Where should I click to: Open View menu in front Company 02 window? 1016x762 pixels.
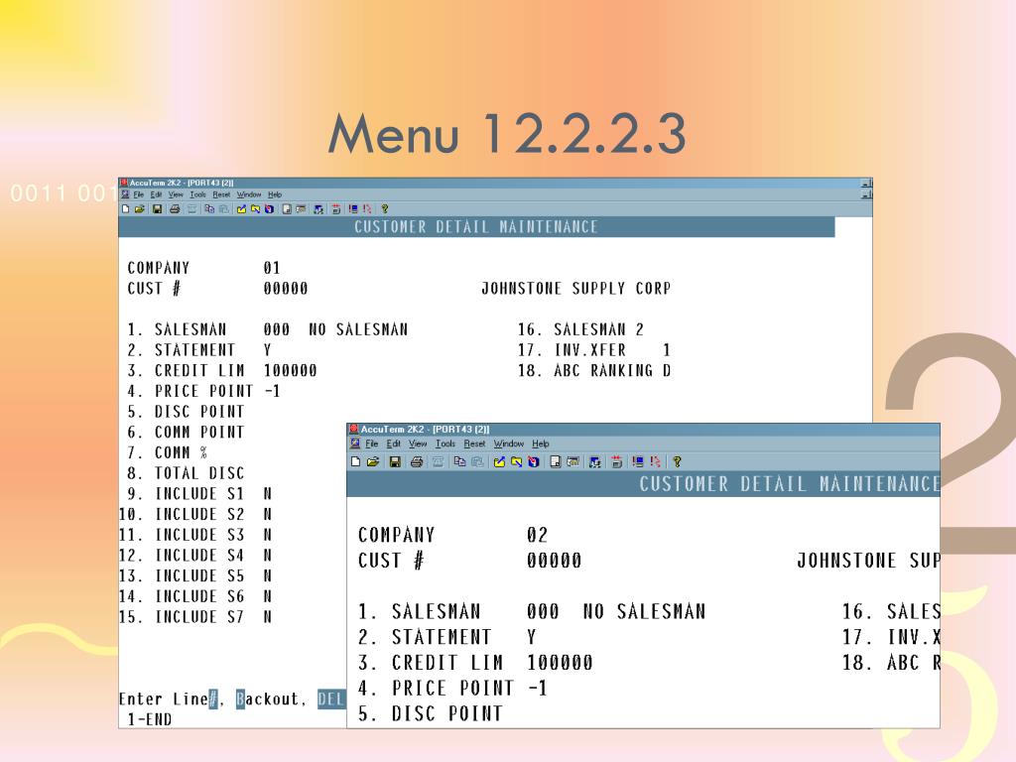click(x=418, y=444)
